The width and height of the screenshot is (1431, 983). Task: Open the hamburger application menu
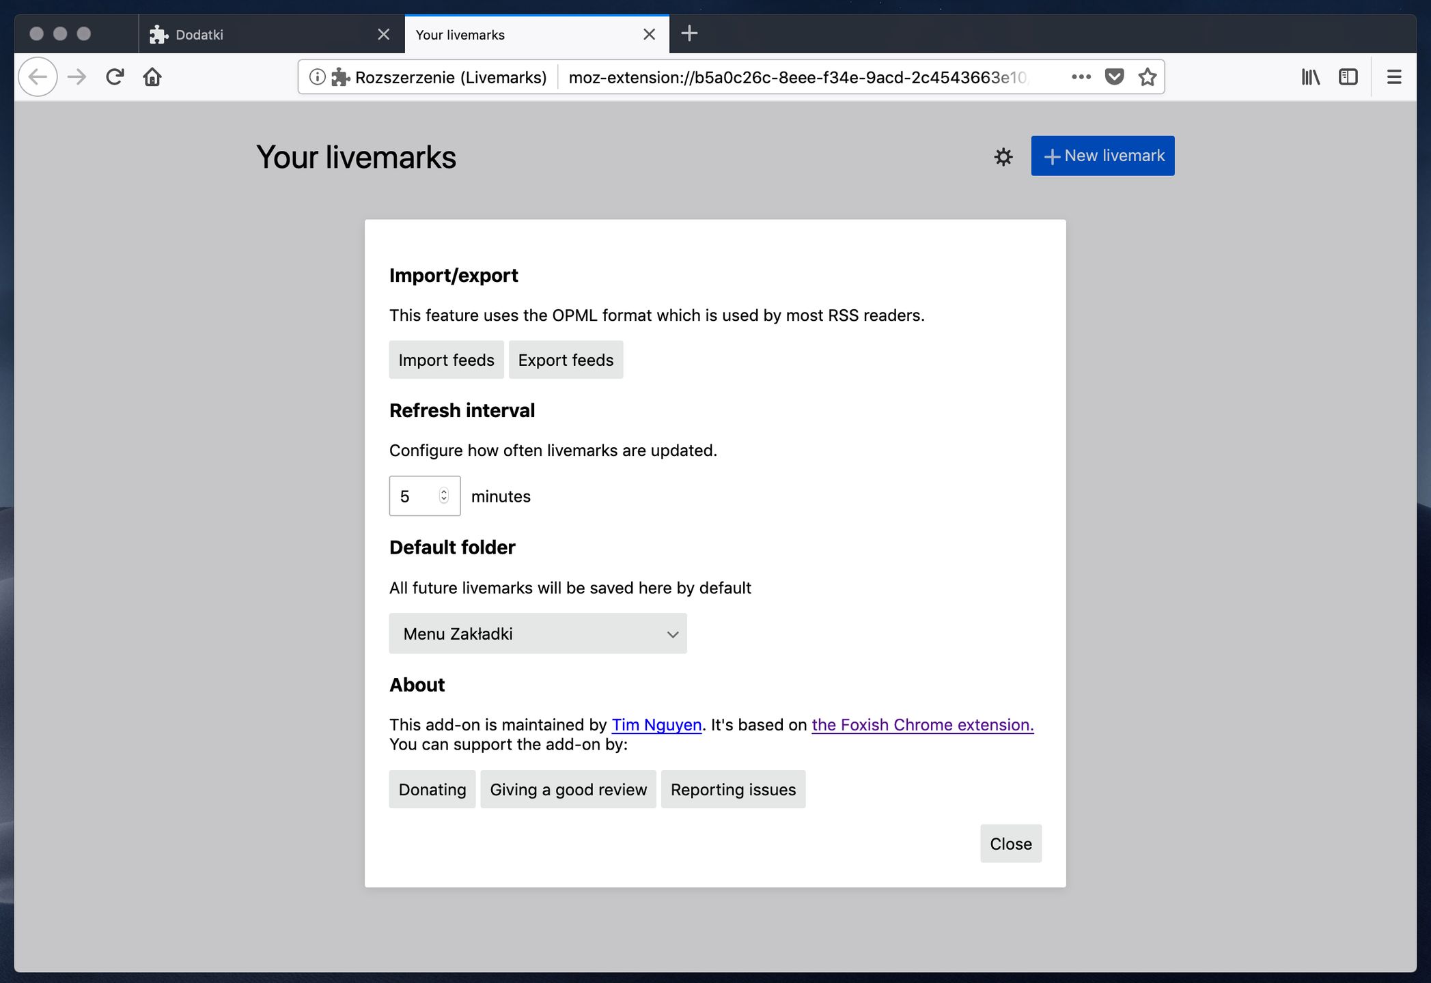[x=1394, y=77]
